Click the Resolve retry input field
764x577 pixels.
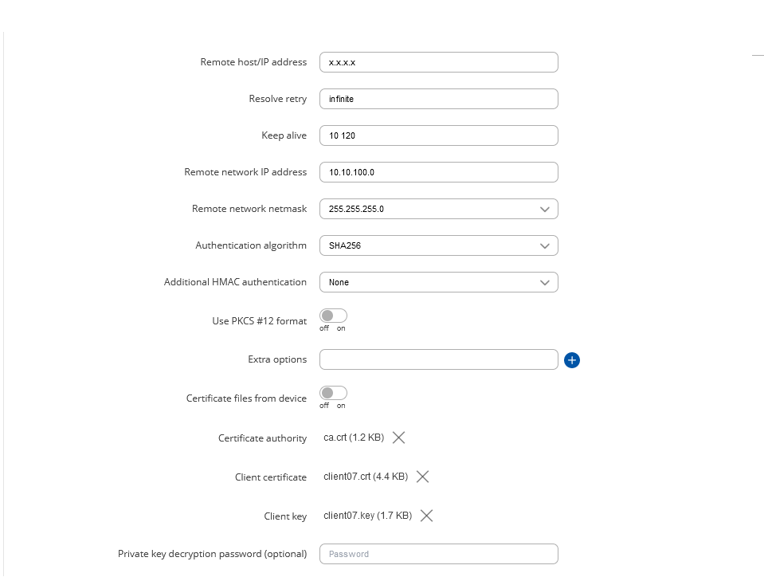pos(438,99)
